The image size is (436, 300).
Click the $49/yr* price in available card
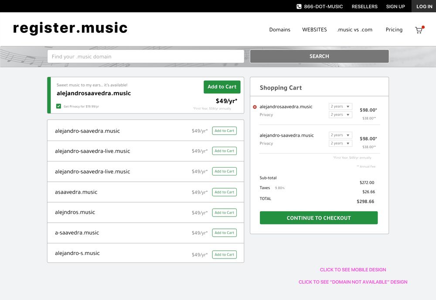[226, 101]
